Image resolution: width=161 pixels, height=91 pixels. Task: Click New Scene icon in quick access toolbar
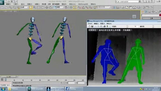[x=6, y=2]
